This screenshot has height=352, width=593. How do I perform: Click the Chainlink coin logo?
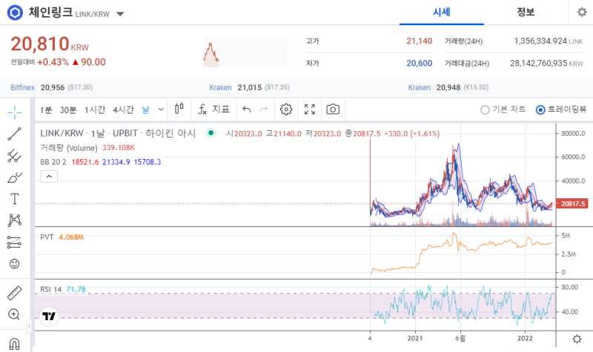point(15,13)
